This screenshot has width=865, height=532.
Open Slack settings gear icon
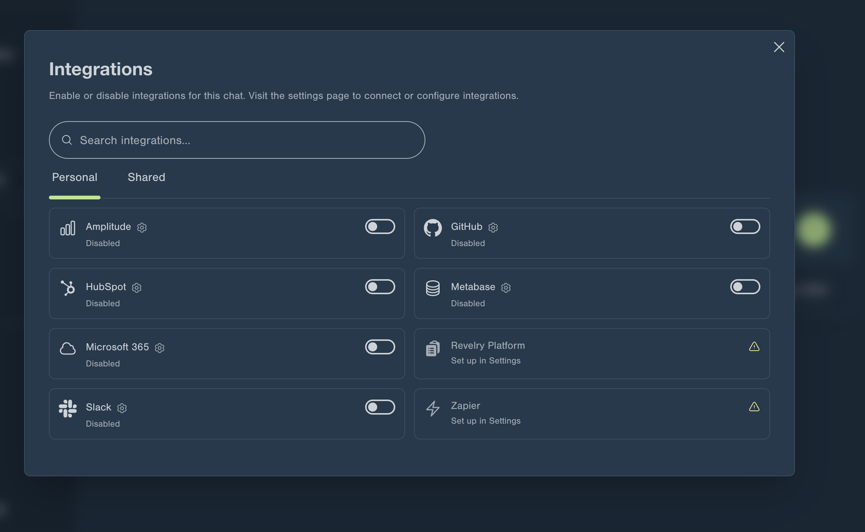tap(122, 408)
